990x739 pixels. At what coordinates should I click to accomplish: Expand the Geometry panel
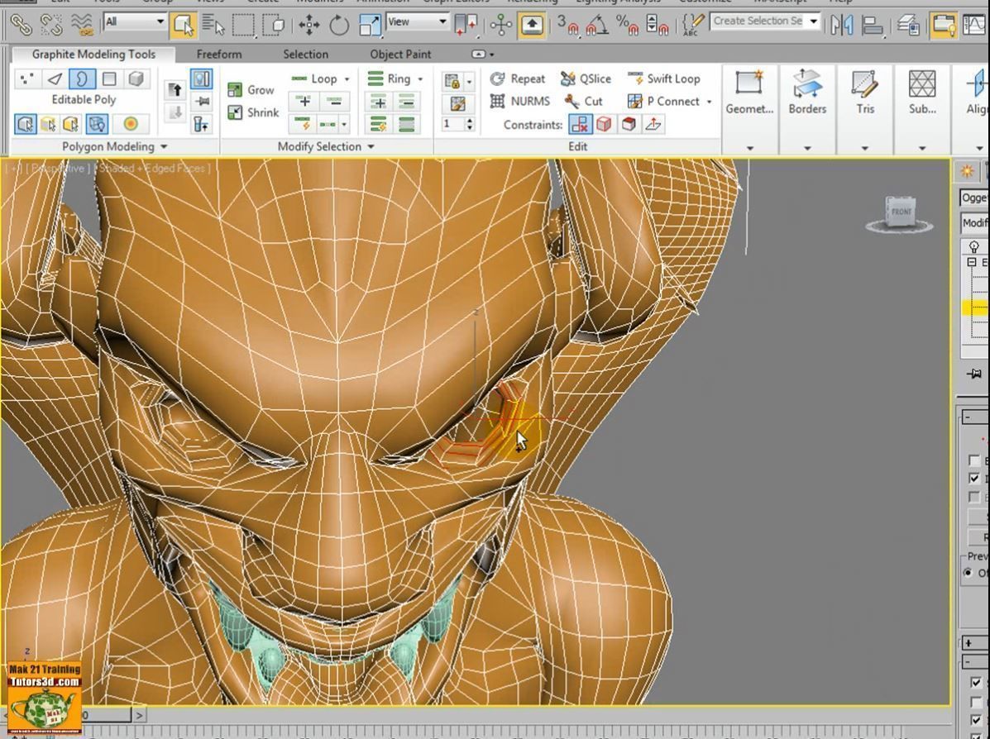(x=749, y=148)
